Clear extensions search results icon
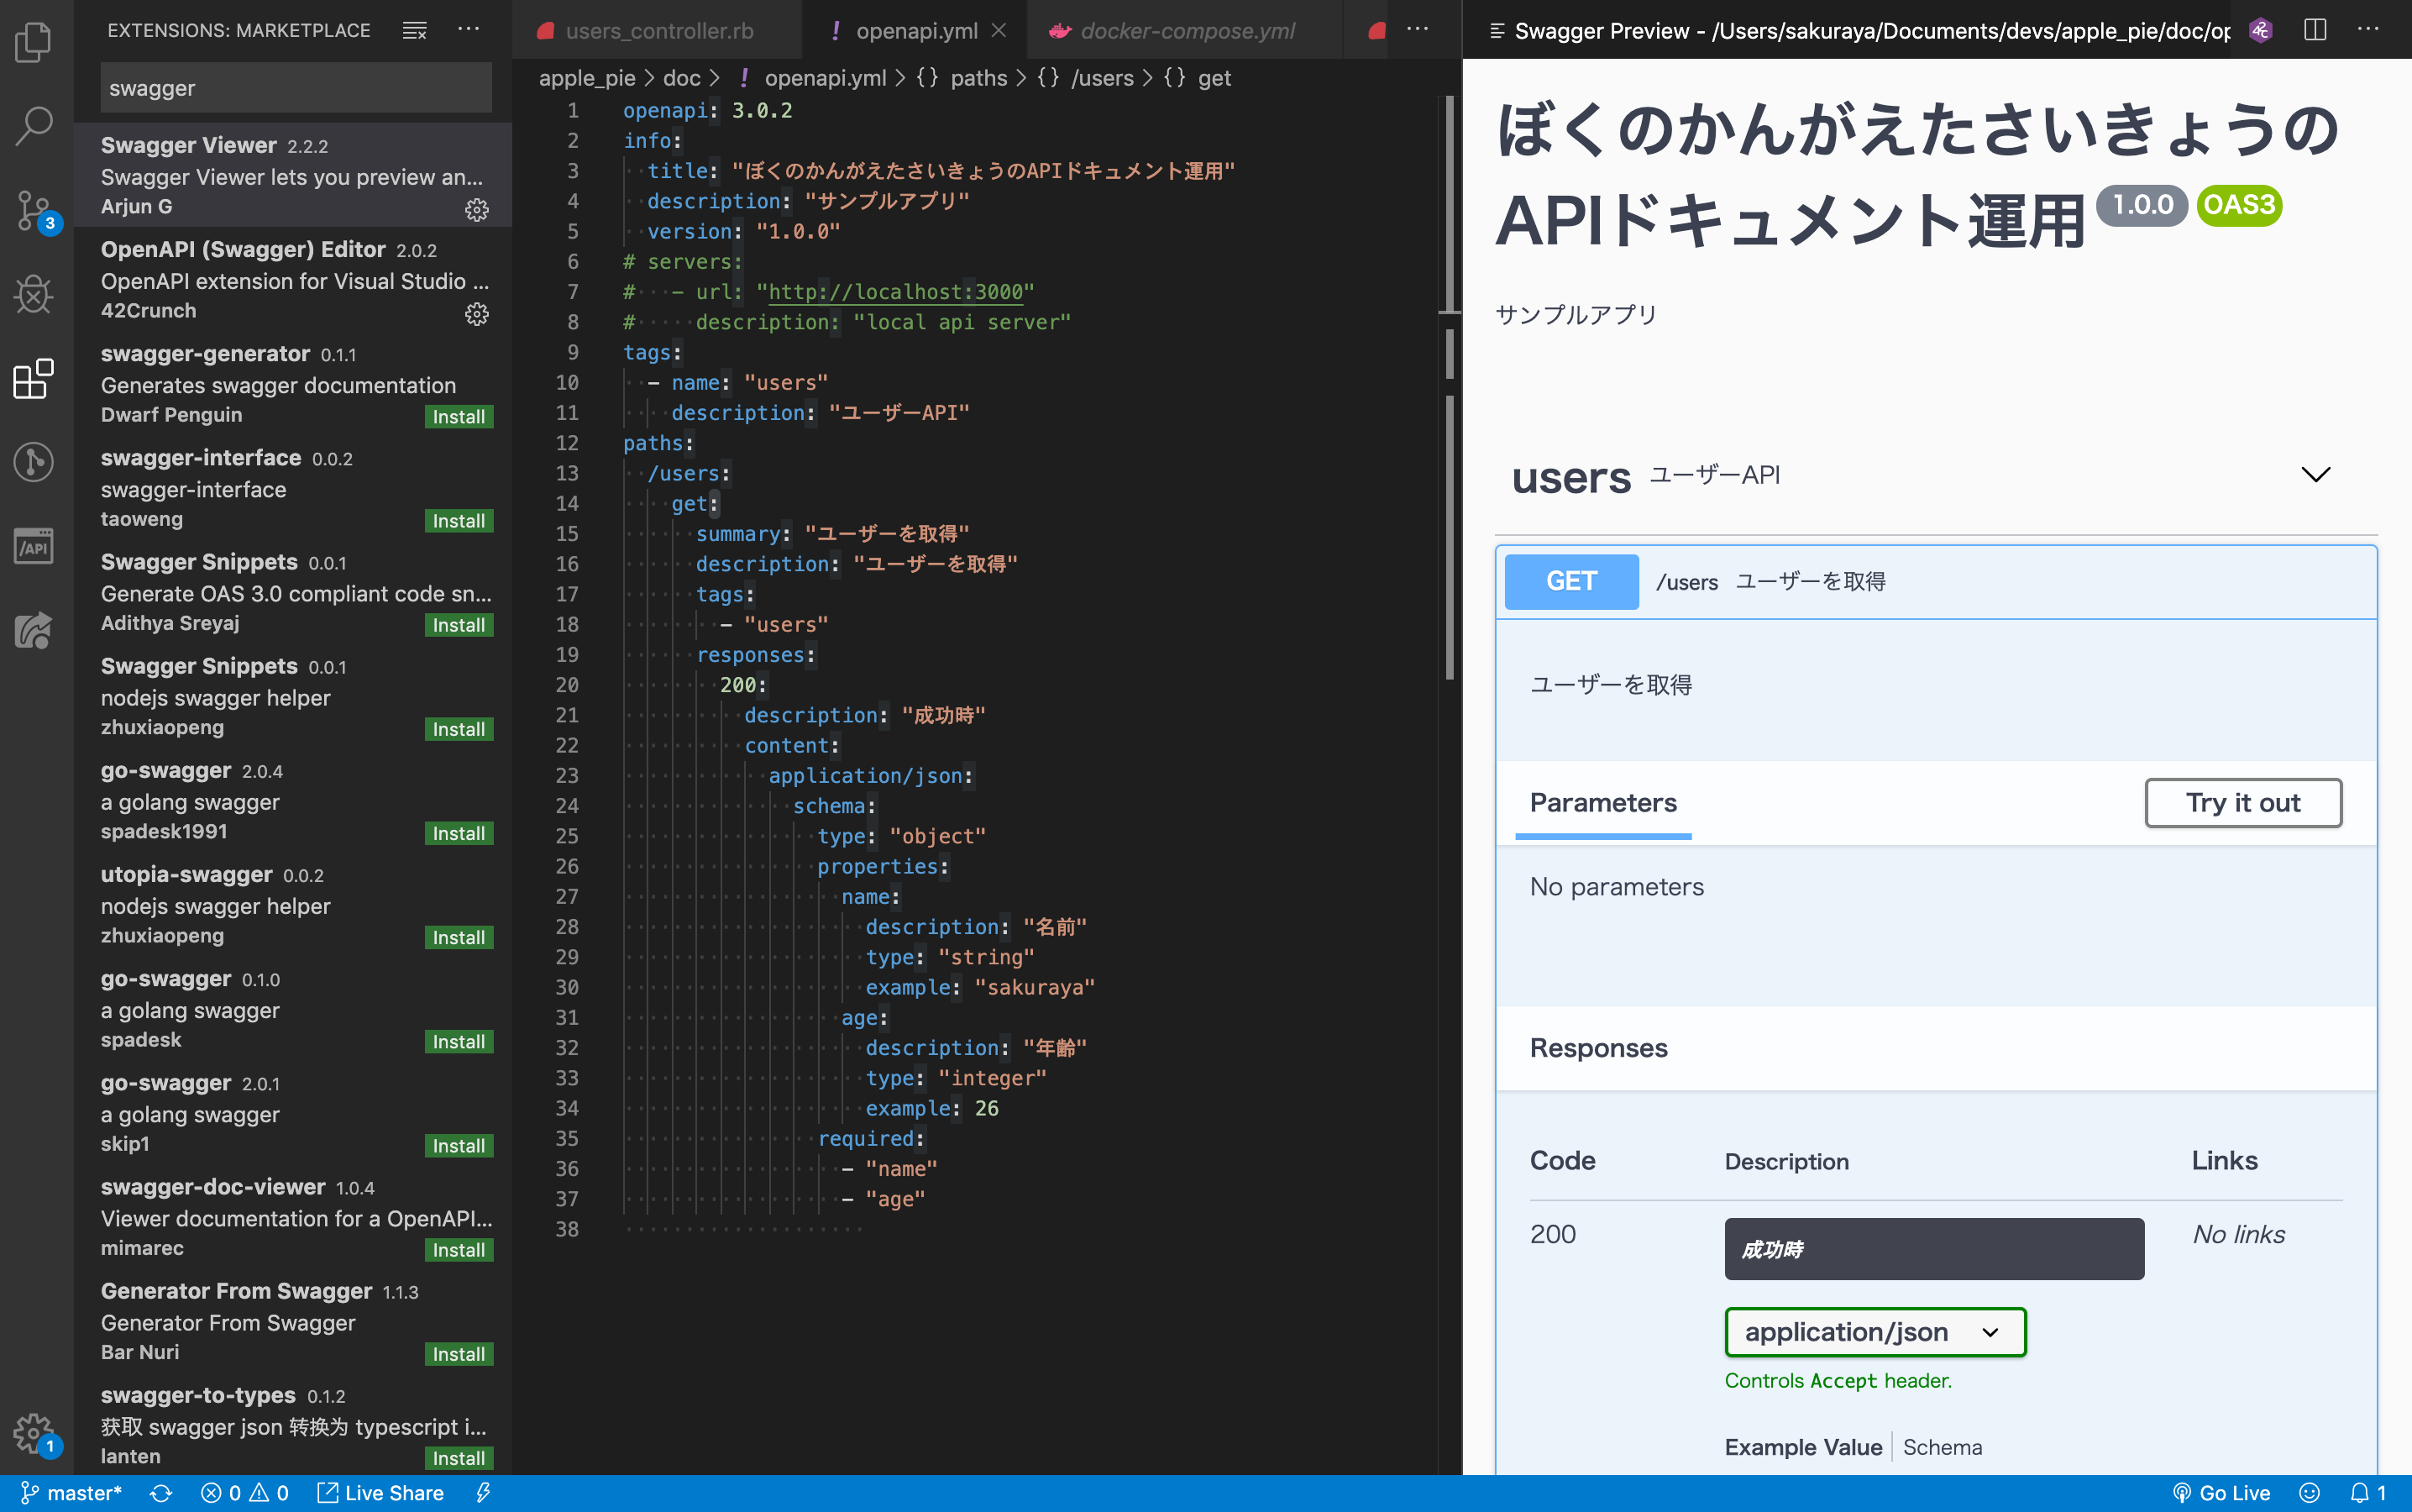 [415, 30]
